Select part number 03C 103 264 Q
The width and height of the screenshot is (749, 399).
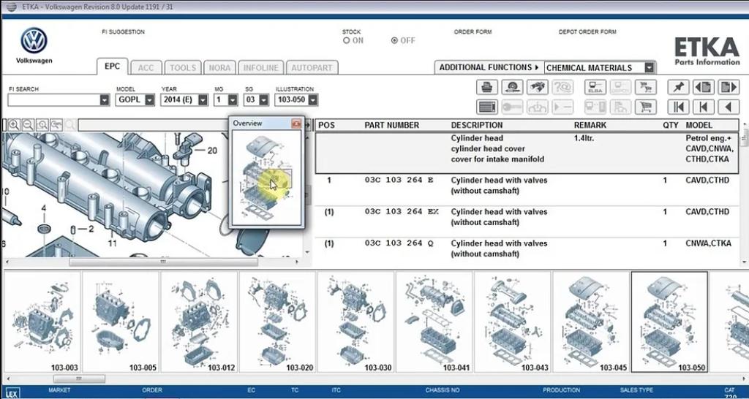click(399, 243)
